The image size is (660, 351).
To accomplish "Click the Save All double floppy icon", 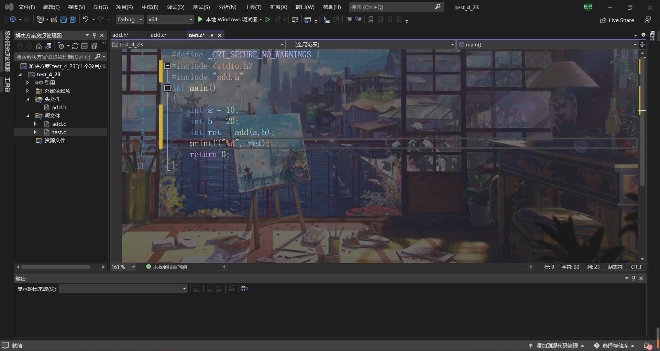I will point(73,20).
